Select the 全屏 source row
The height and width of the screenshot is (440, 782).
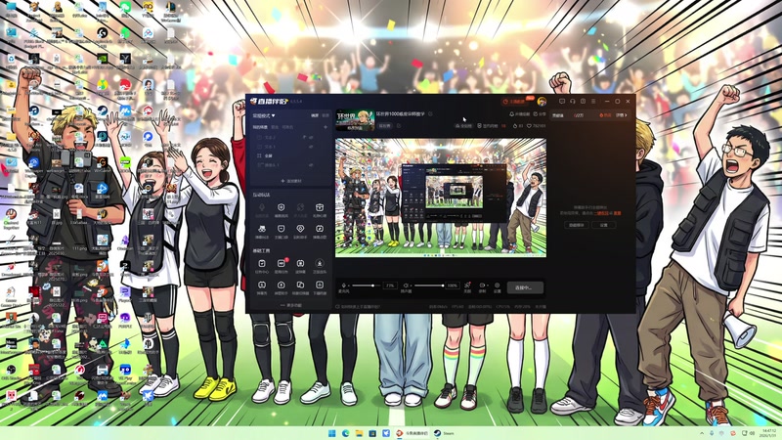(291, 155)
